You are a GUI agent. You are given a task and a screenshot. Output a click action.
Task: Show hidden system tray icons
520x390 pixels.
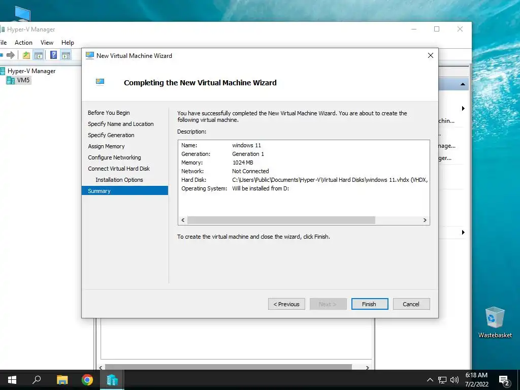point(430,380)
